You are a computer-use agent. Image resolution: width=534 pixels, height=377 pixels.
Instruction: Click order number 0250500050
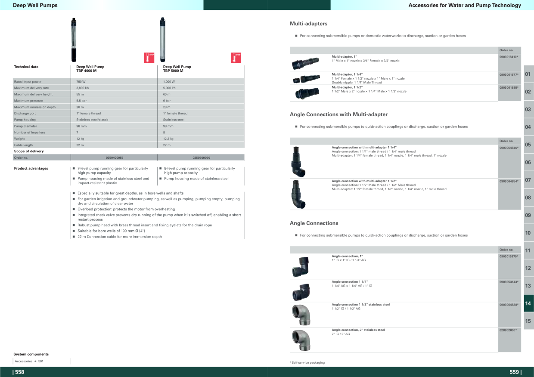coord(201,158)
